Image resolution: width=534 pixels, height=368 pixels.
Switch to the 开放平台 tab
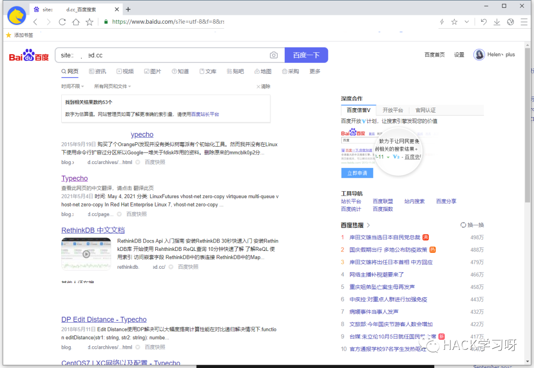point(393,110)
